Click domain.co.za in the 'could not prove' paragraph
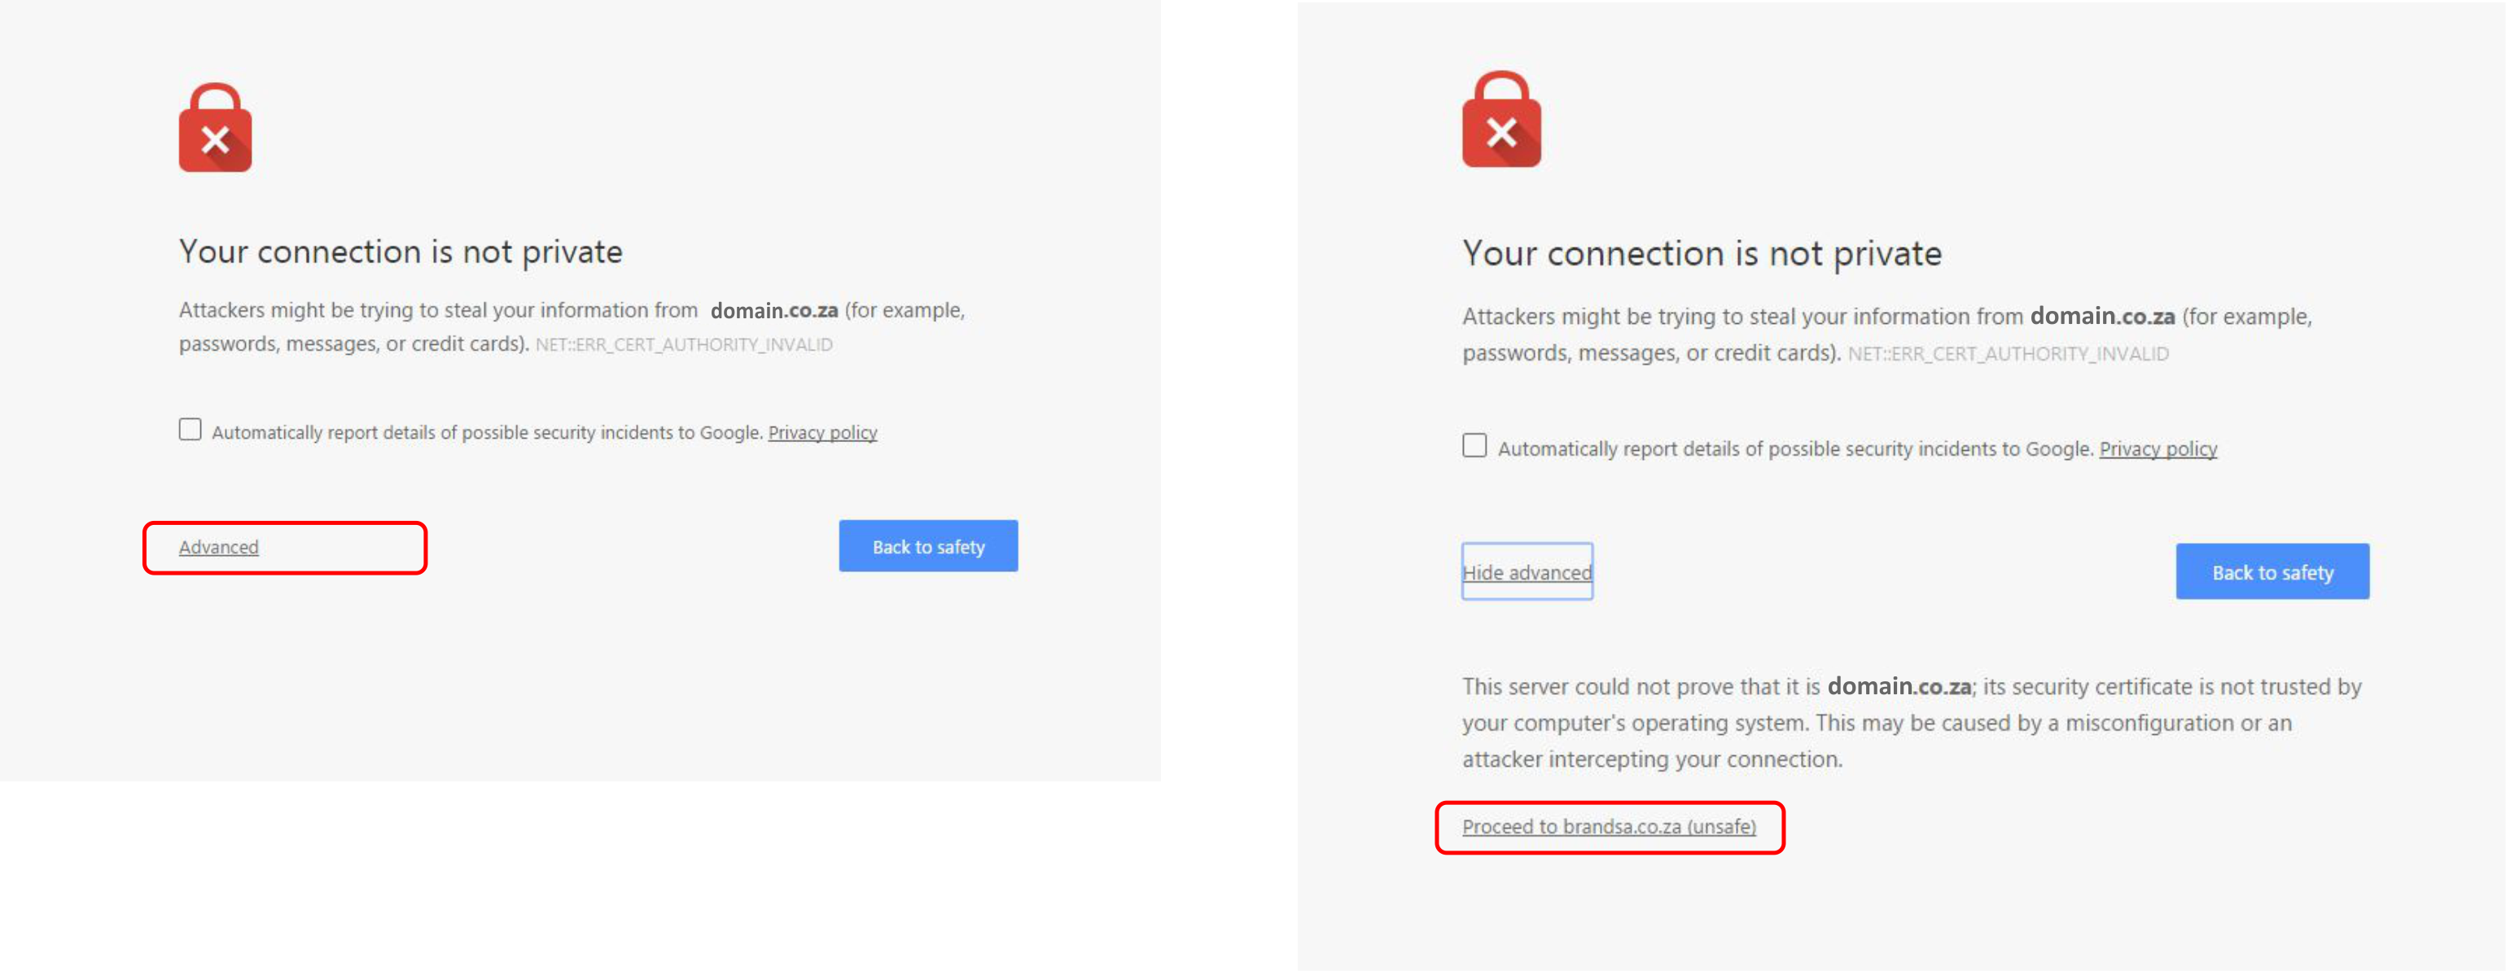 coord(1899,686)
